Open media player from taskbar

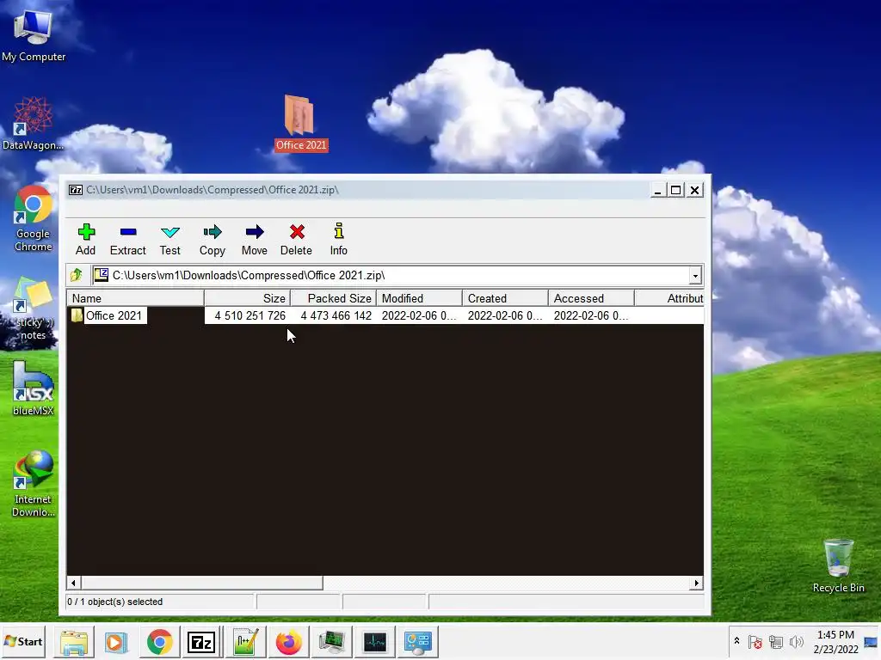[116, 642]
